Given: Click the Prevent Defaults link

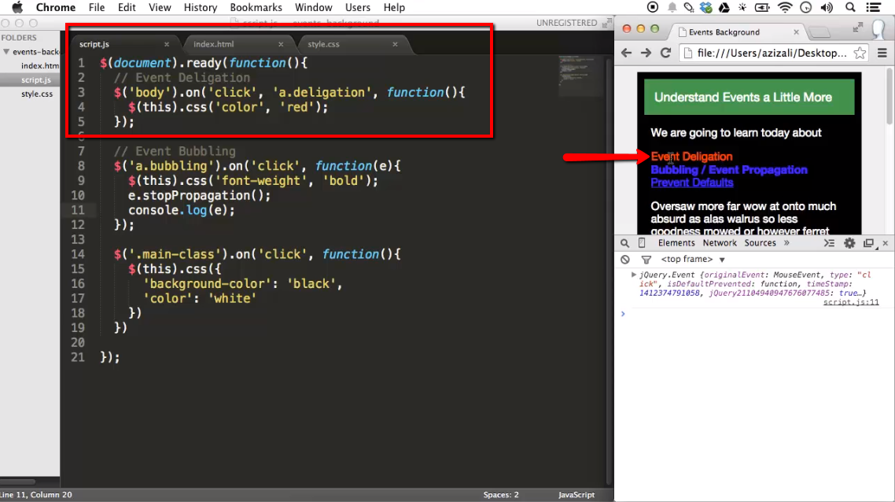Looking at the screenshot, I should point(692,183).
